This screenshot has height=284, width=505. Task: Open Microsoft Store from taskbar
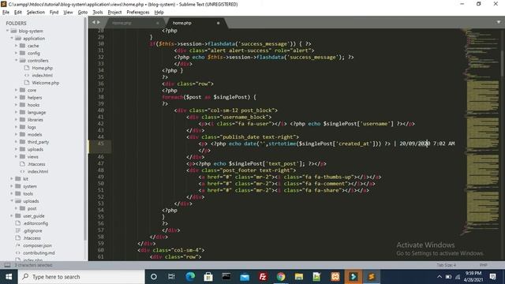[x=208, y=277]
